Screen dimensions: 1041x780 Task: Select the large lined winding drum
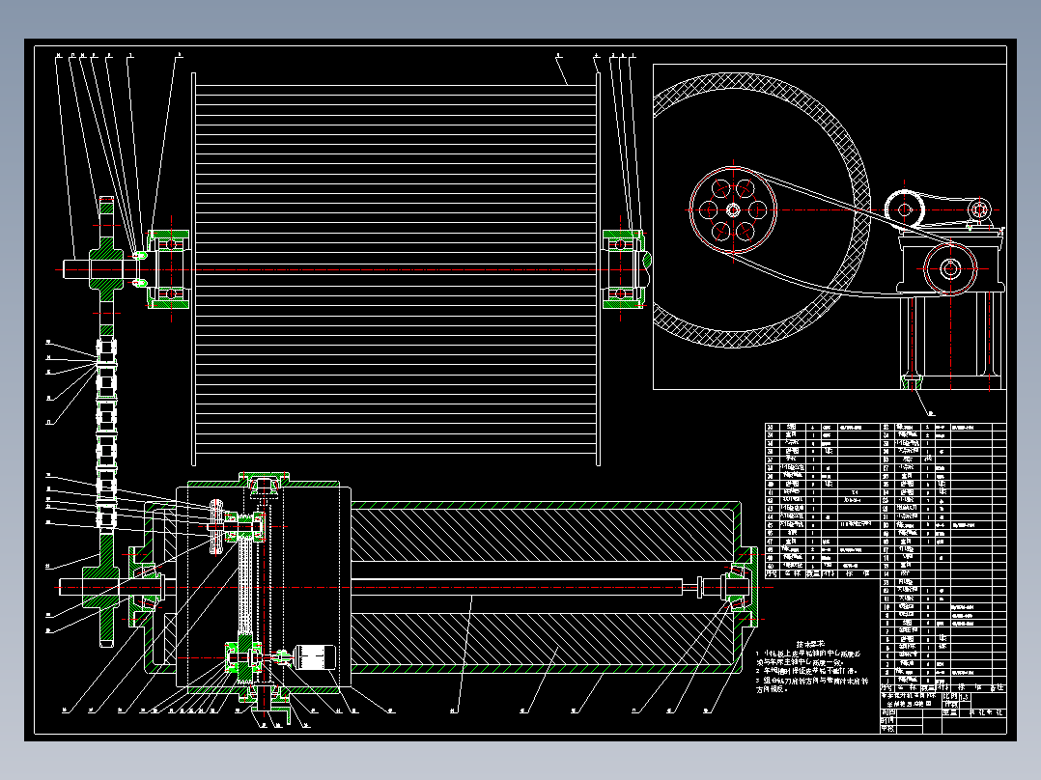(396, 269)
